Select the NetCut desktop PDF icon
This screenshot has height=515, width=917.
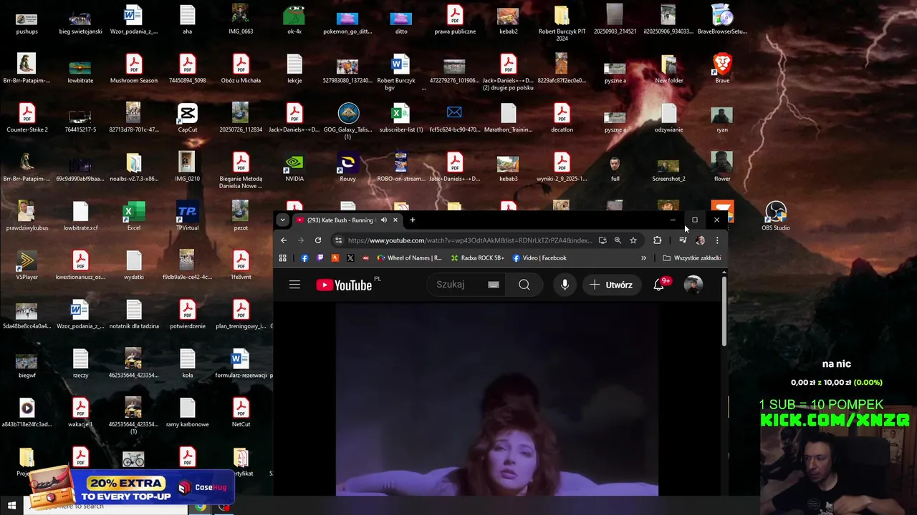[x=241, y=413]
